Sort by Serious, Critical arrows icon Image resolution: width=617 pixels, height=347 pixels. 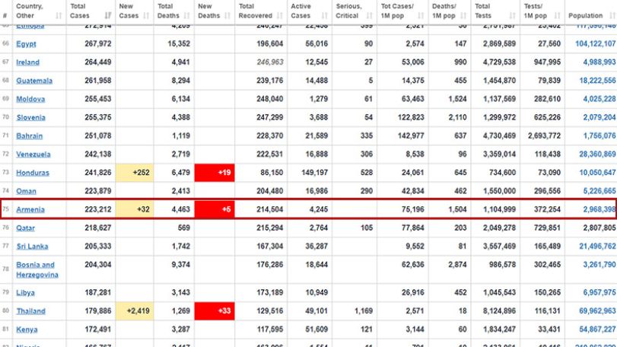[369, 16]
